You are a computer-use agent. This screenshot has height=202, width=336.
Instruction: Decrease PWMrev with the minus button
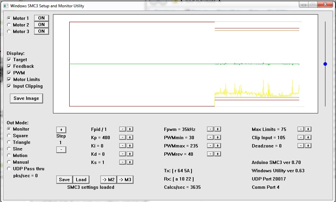tap(210, 154)
